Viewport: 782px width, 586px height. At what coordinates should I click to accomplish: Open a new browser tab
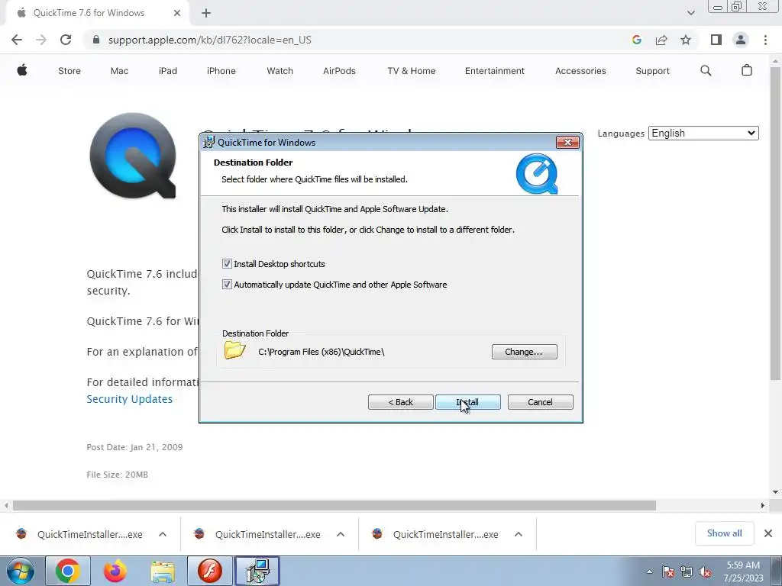tap(206, 13)
